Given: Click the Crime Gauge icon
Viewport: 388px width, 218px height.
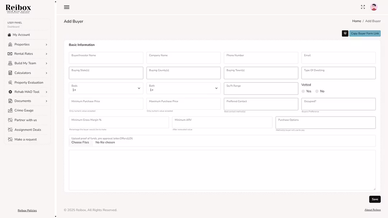Looking at the screenshot, I should pos(10,110).
